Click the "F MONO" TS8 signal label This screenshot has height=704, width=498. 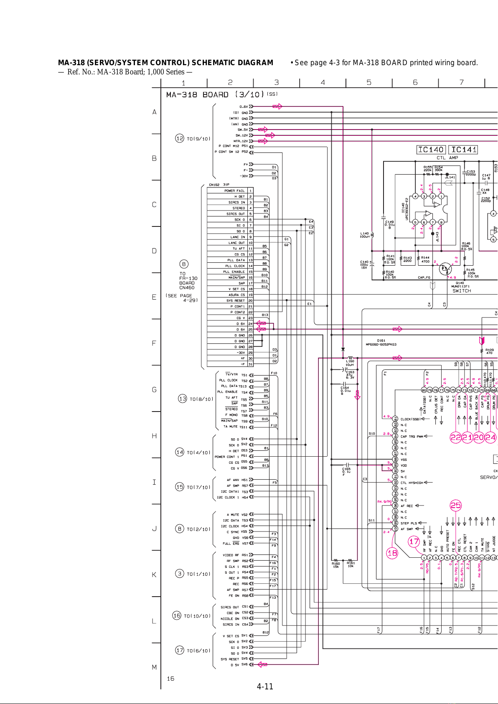point(231,415)
